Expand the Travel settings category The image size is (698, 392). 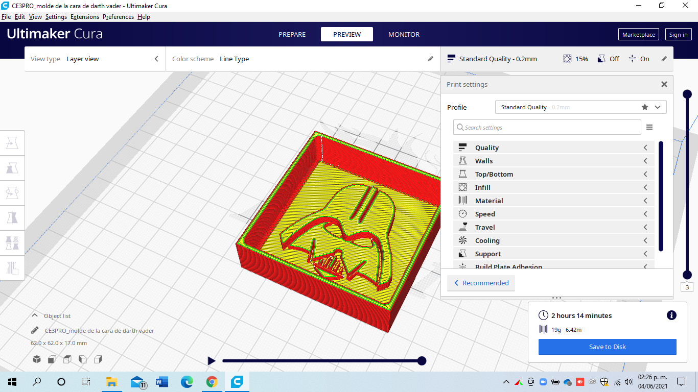tap(554, 227)
